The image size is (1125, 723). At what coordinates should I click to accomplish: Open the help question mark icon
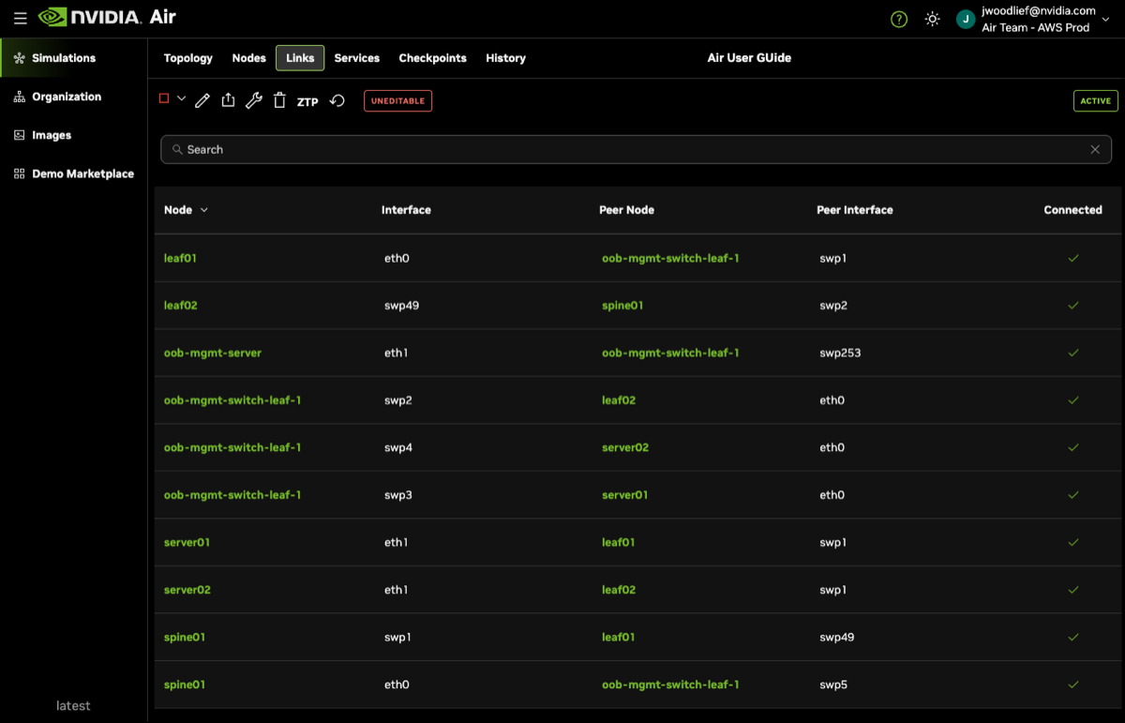click(x=899, y=19)
